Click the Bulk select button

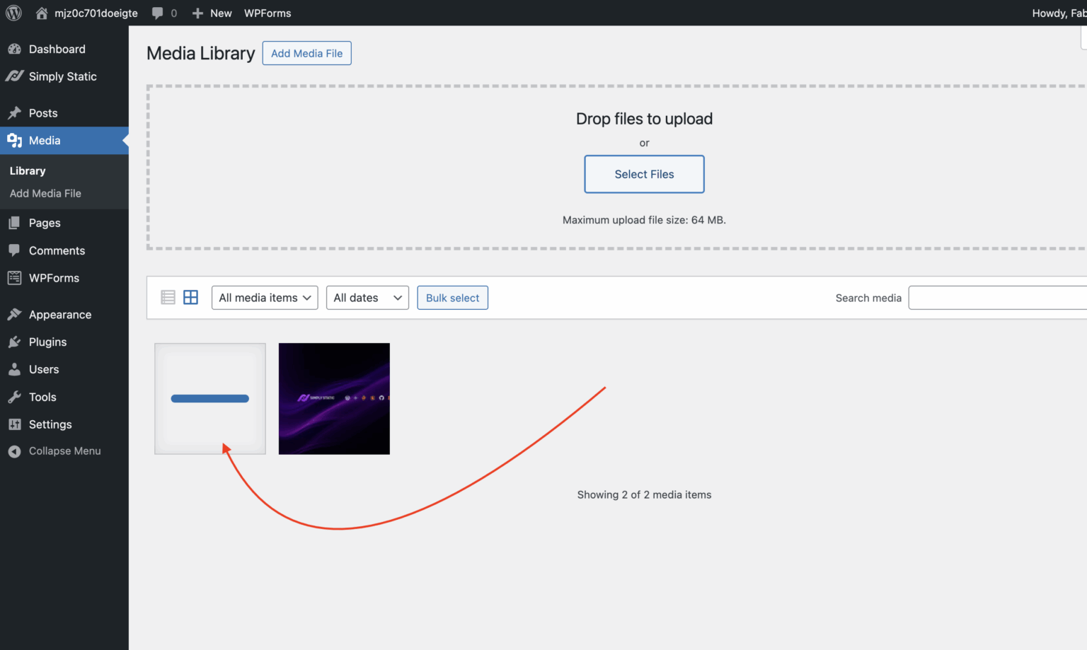[x=452, y=297]
